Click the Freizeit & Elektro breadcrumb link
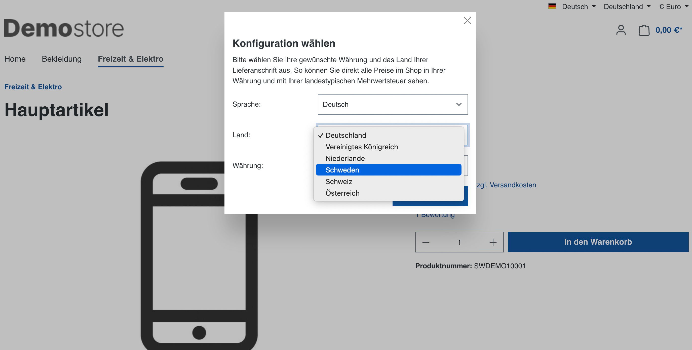This screenshot has height=350, width=692. 33,87
